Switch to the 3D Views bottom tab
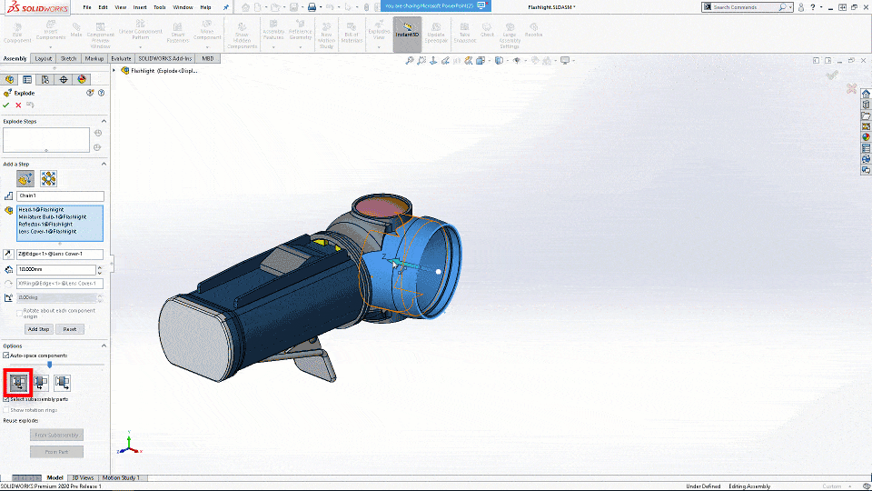This screenshot has width=872, height=491. [83, 477]
